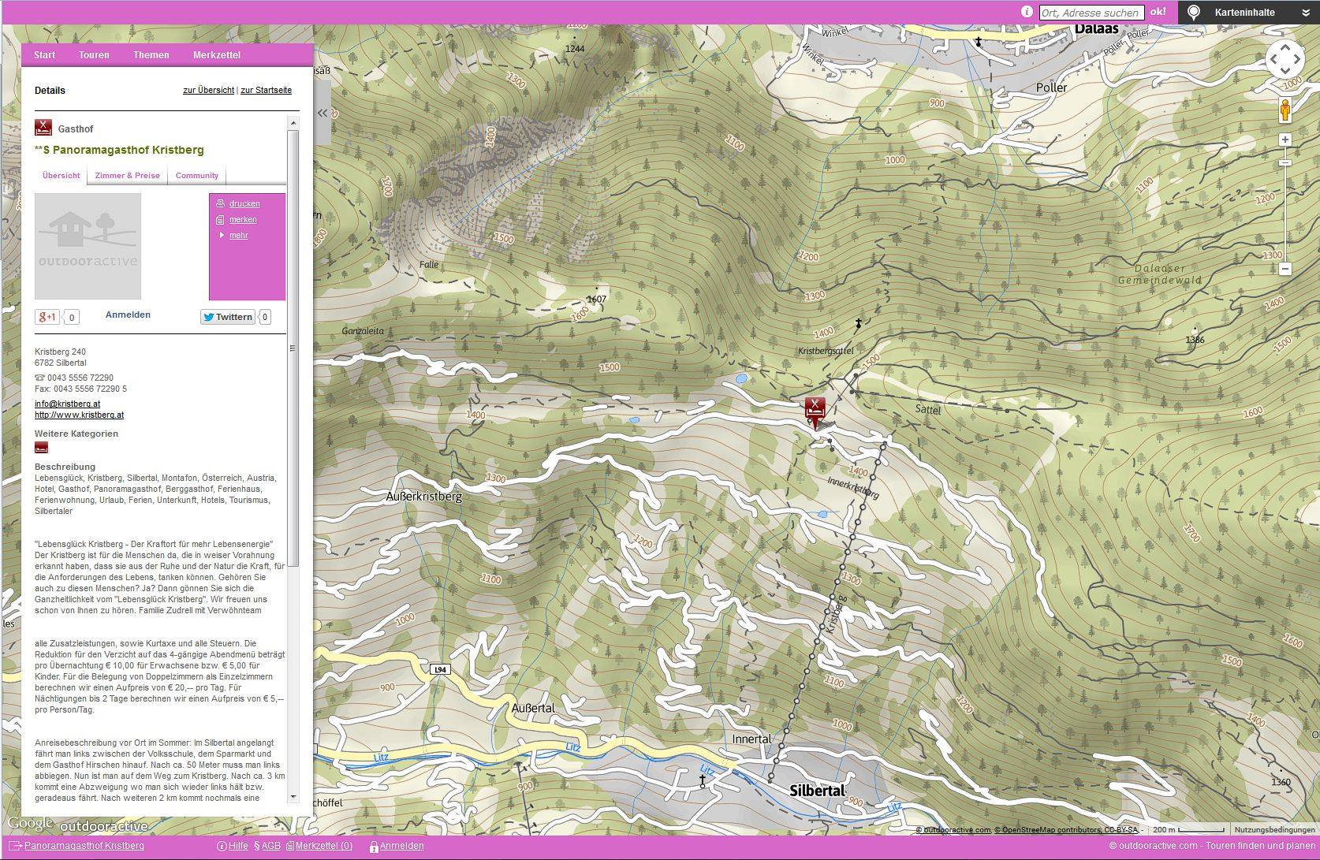Image resolution: width=1320 pixels, height=860 pixels.
Task: Click the info icon beside the search box
Action: [1027, 12]
